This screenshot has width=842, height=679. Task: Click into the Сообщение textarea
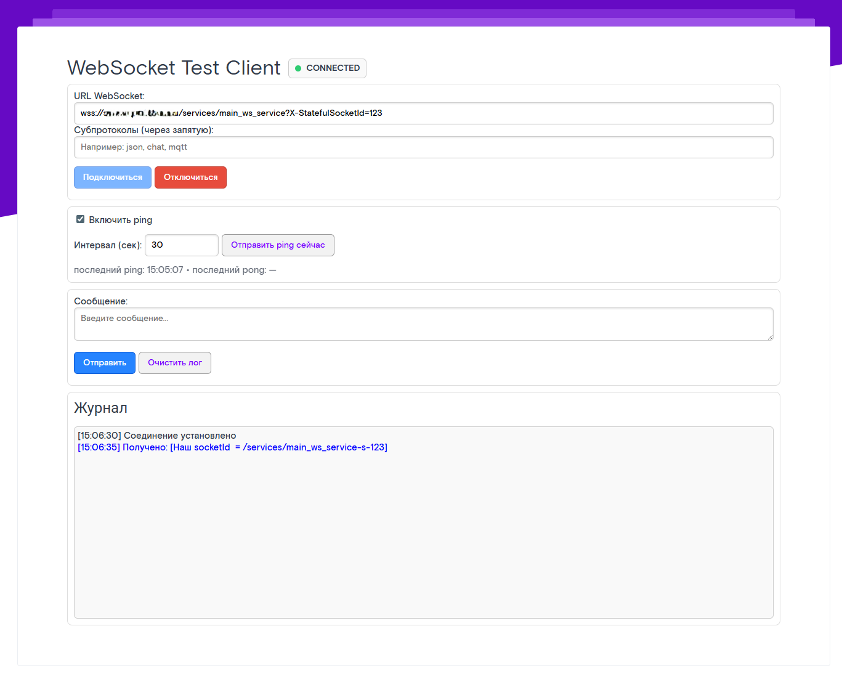pyautogui.click(x=423, y=324)
